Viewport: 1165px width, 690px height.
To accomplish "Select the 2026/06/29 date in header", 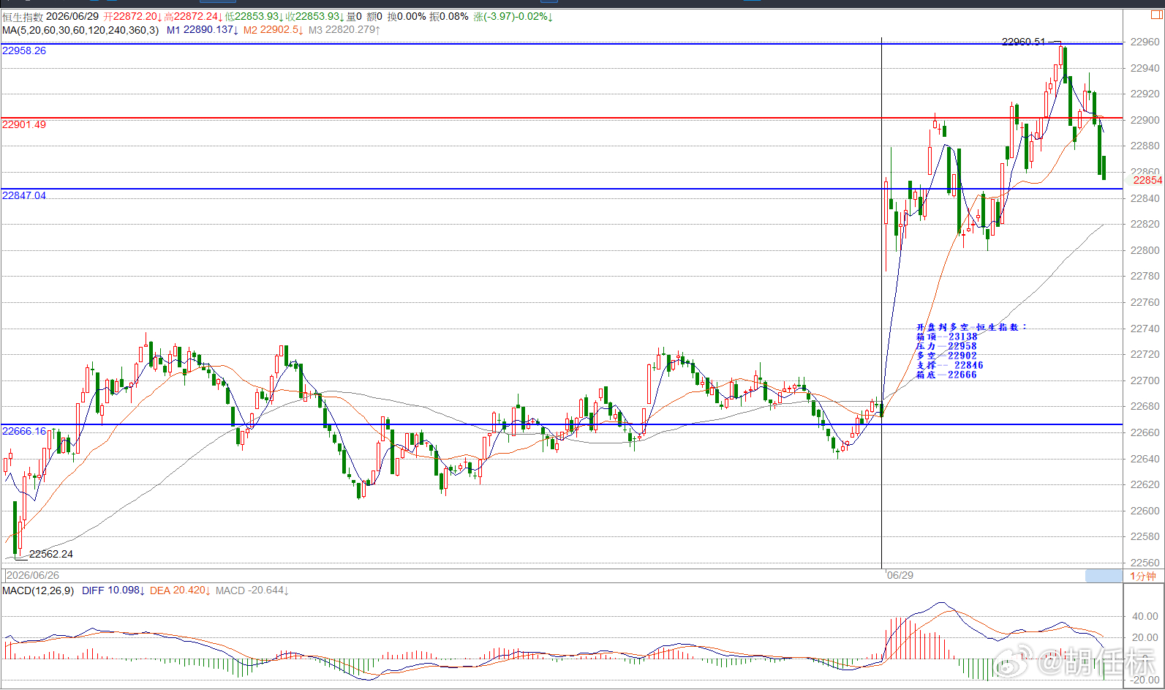I will click(72, 16).
